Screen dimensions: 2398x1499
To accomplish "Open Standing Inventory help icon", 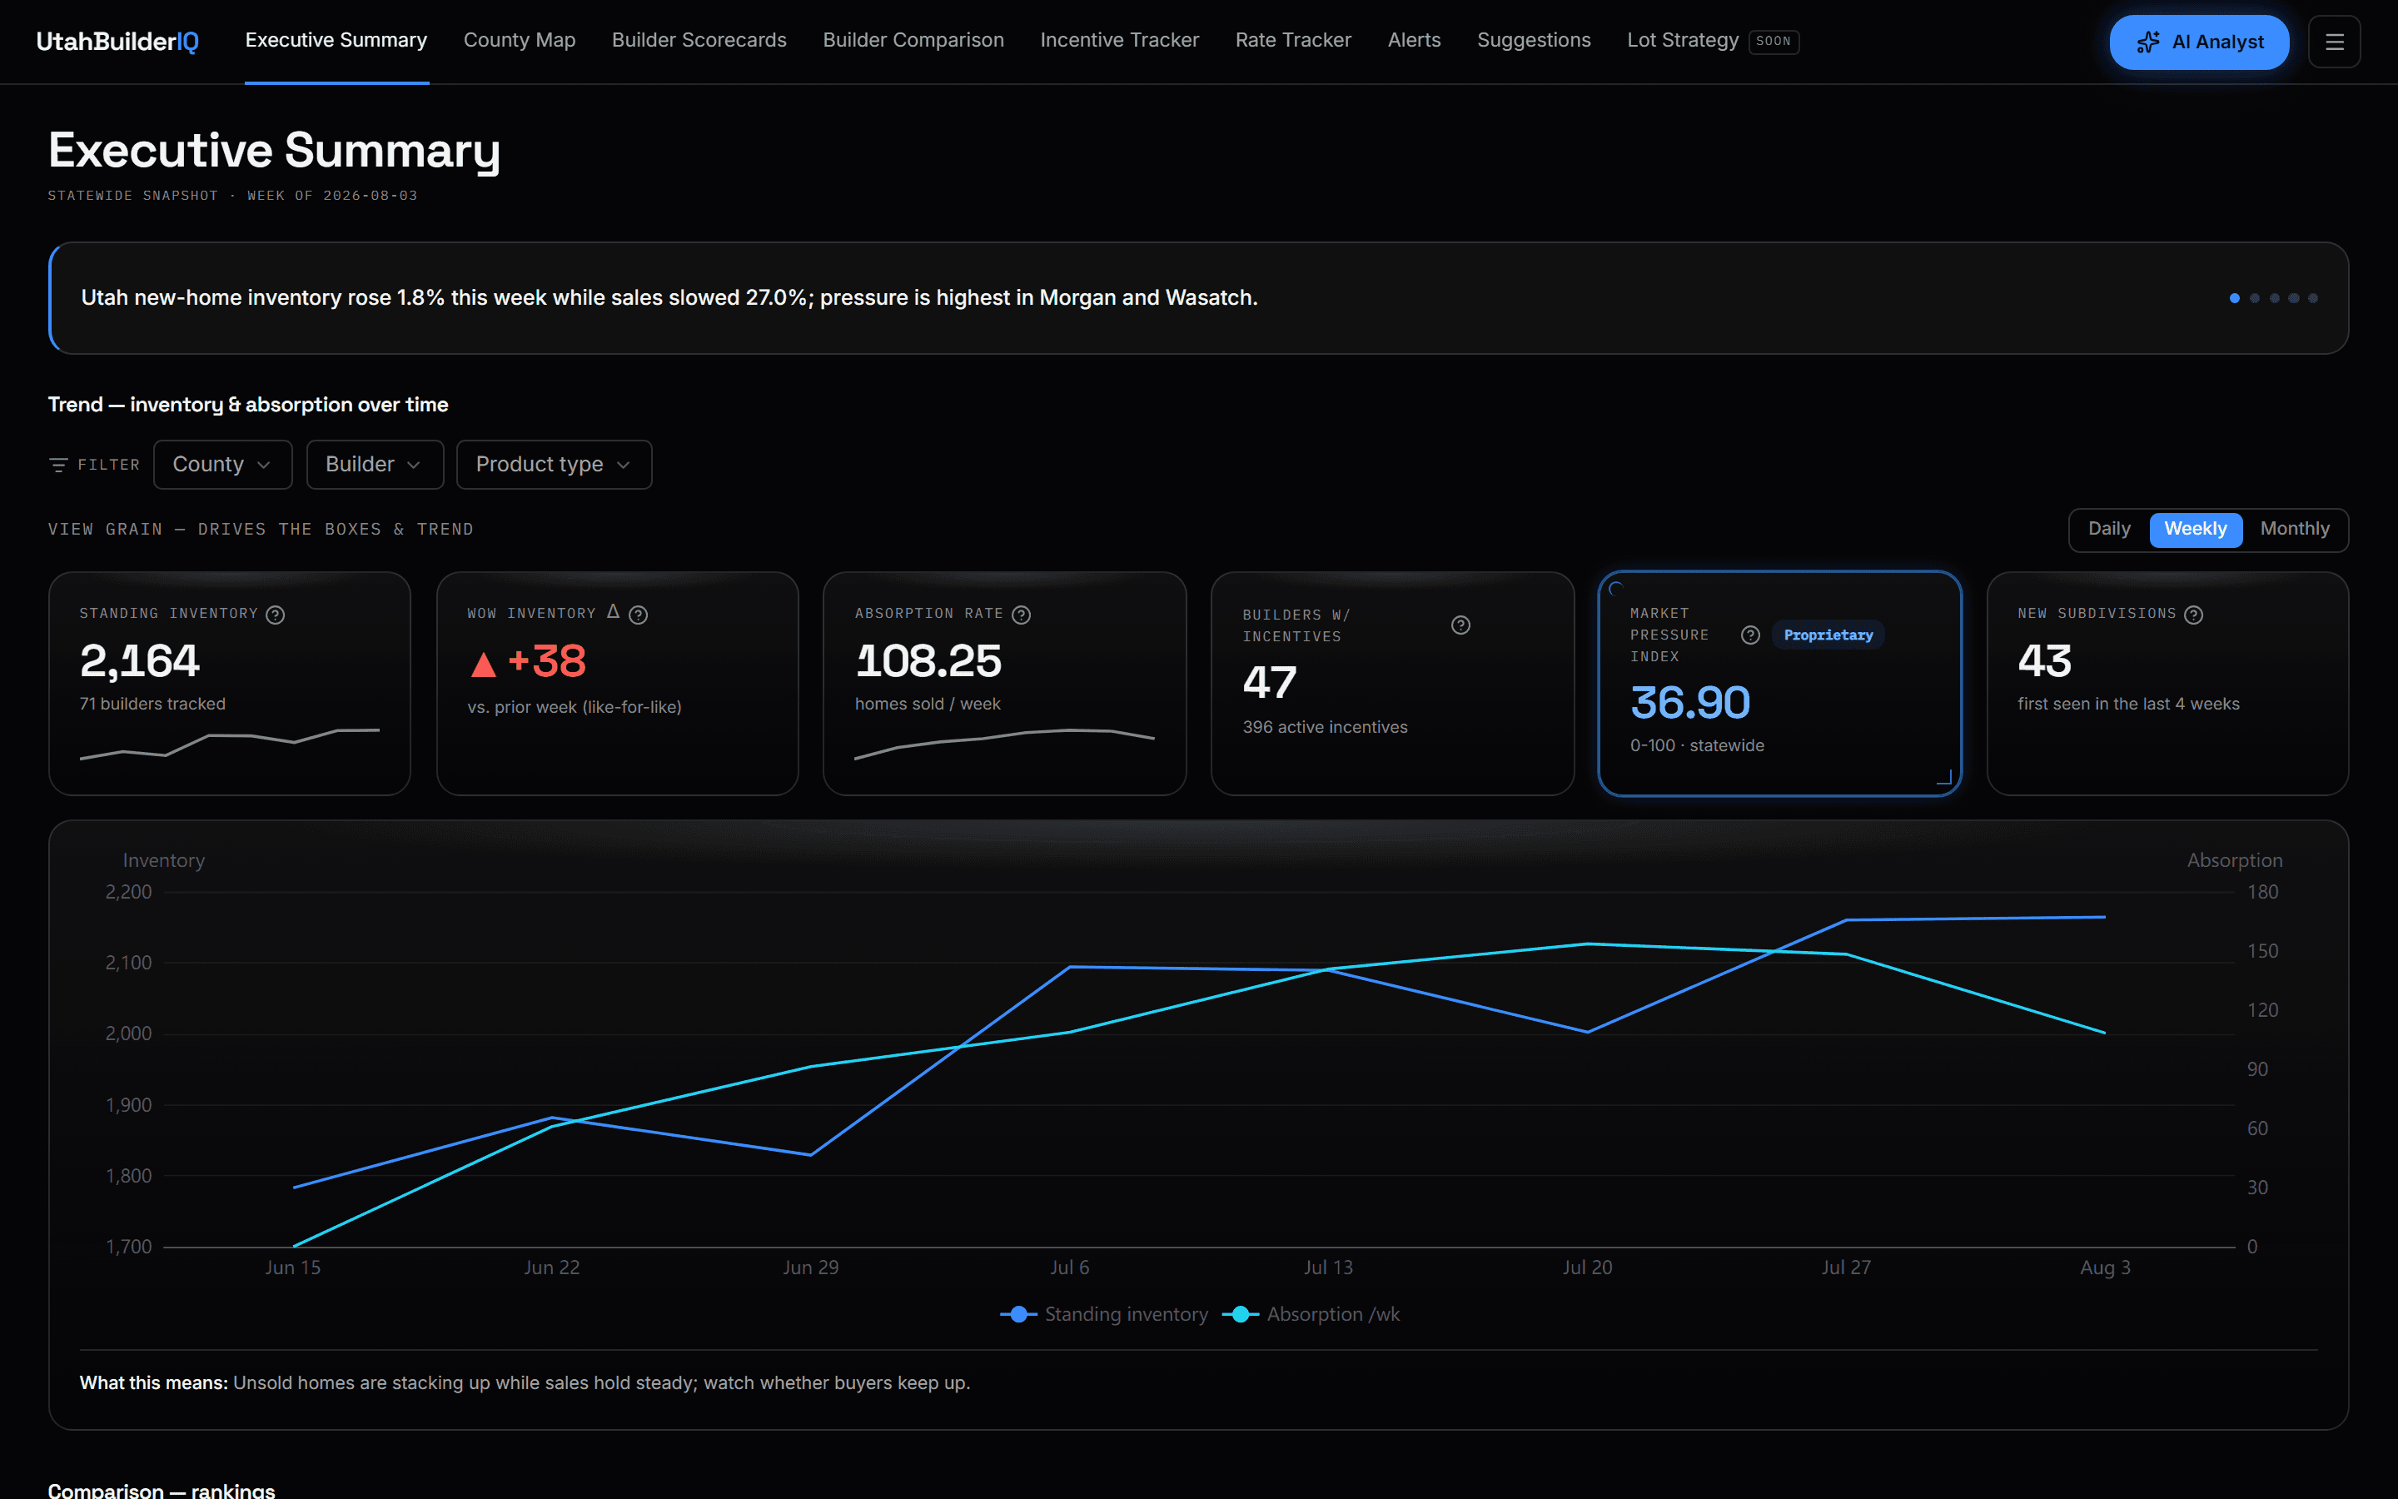I will [276, 615].
